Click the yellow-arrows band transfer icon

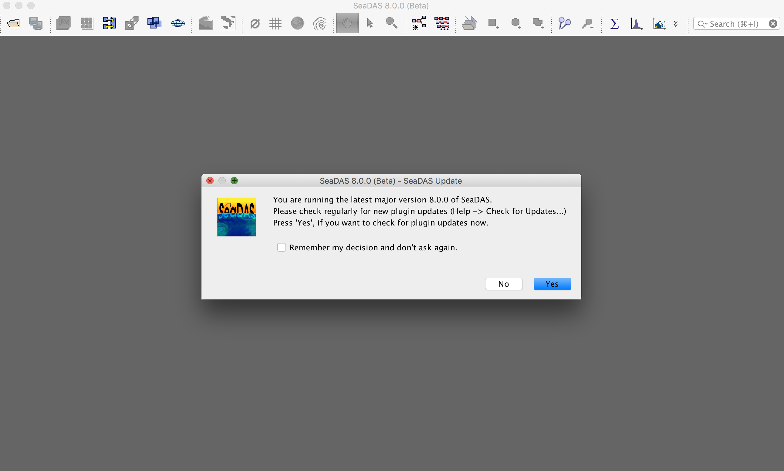click(109, 23)
